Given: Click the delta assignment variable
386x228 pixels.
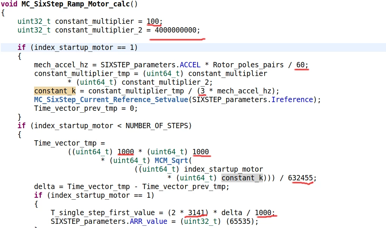Looking at the screenshot, I should click(x=44, y=187).
